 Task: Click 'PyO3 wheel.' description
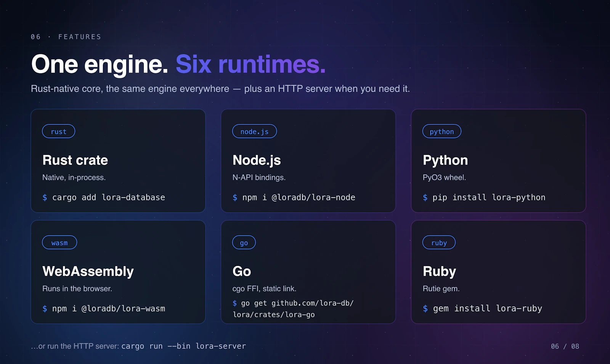click(444, 178)
